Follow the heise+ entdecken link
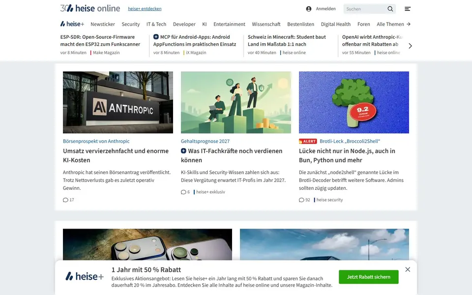 145,9
